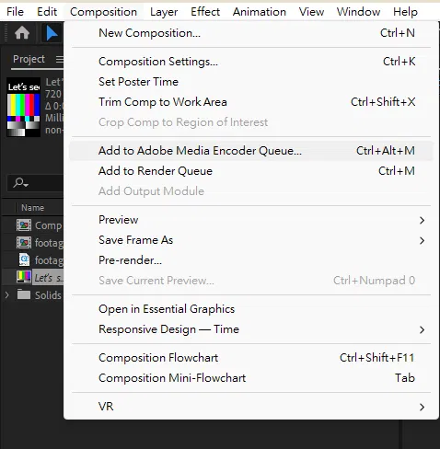Select the Selection arrow tool
Viewport: 440px width, 449px height.
coord(52,33)
